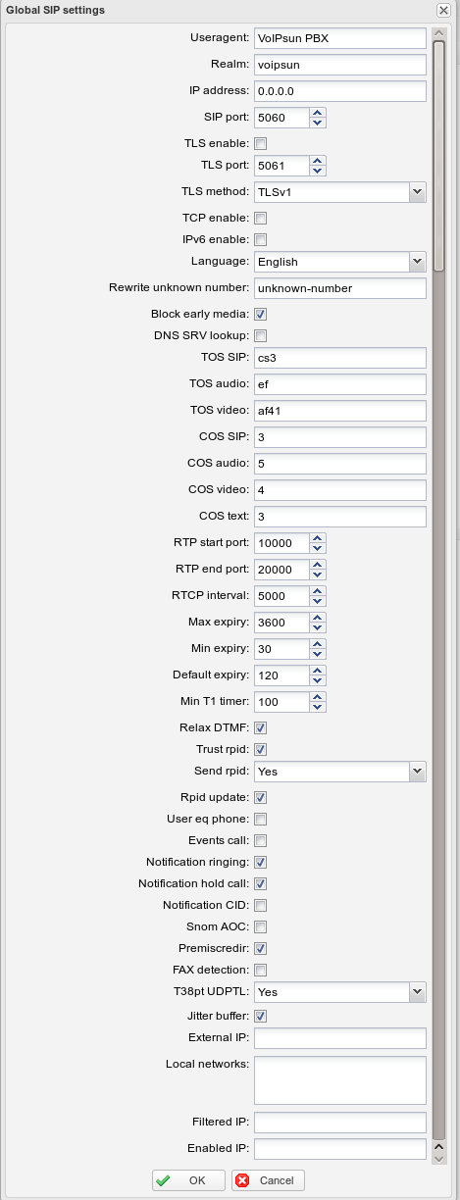
Task: Toggle Trust rpid checkbox
Action: (261, 750)
